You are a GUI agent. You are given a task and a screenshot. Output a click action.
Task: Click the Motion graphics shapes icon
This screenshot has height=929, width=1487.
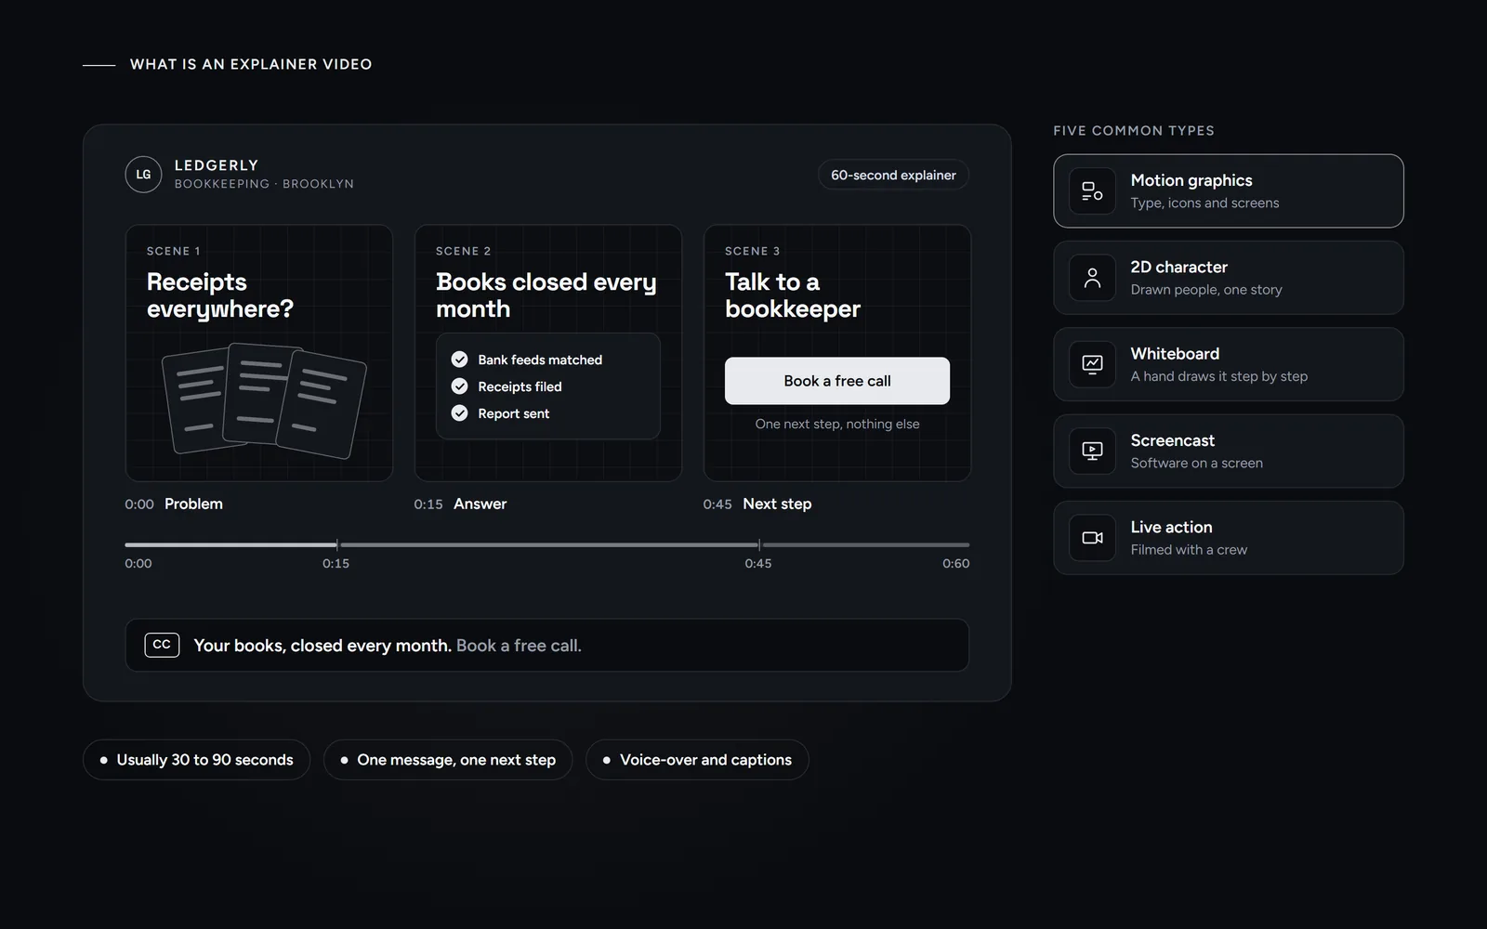1092,191
